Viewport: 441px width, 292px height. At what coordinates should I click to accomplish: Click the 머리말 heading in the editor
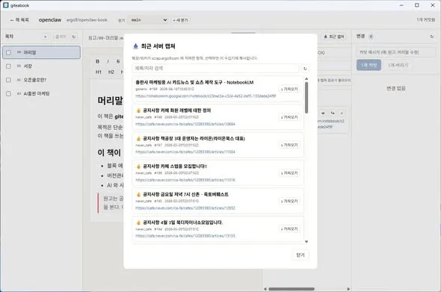[111, 100]
